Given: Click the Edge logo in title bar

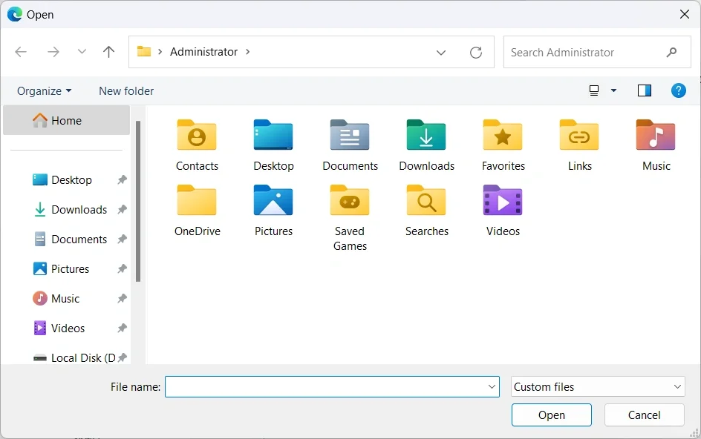Looking at the screenshot, I should (x=15, y=14).
